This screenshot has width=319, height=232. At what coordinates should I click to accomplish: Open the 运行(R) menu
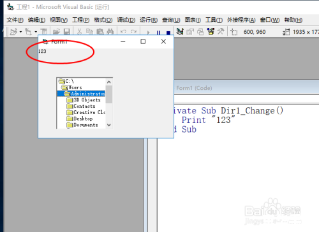[149, 20]
